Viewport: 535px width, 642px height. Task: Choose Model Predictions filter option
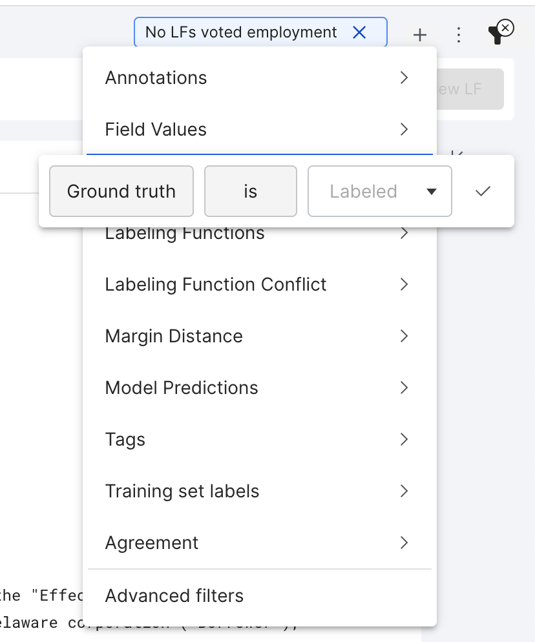[259, 388]
